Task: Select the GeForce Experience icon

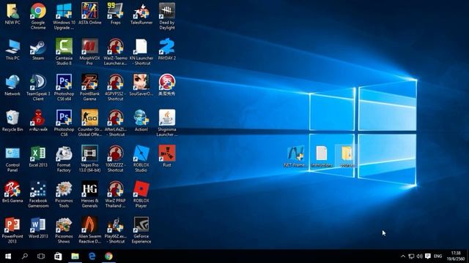Action: click(x=141, y=230)
